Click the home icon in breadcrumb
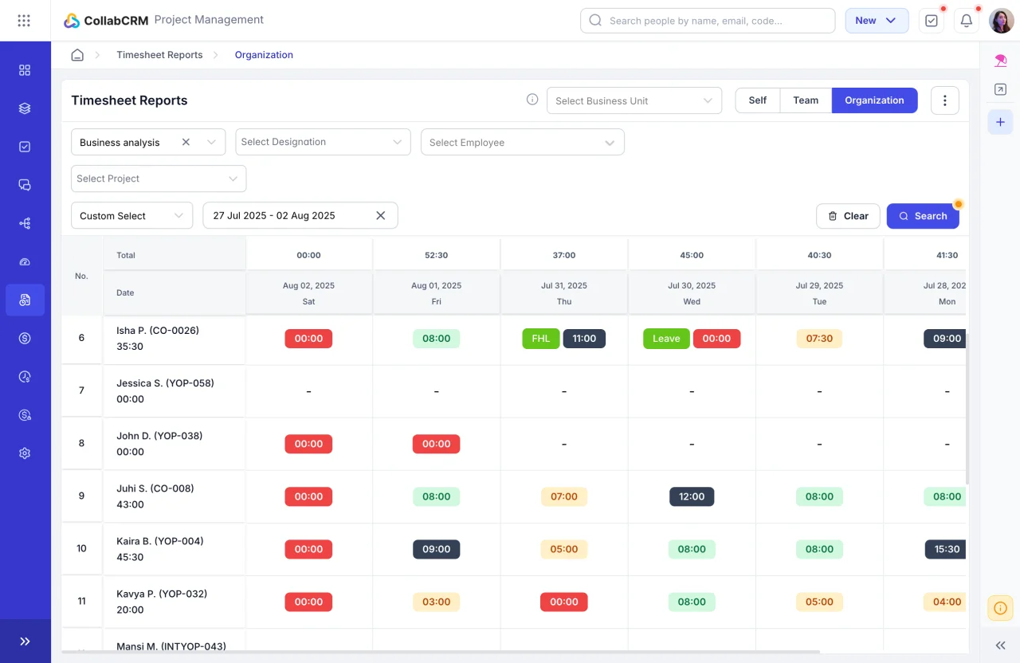Image resolution: width=1020 pixels, height=663 pixels. [x=77, y=55]
